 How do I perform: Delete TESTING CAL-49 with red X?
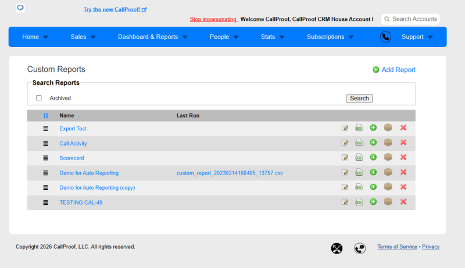pyautogui.click(x=403, y=202)
